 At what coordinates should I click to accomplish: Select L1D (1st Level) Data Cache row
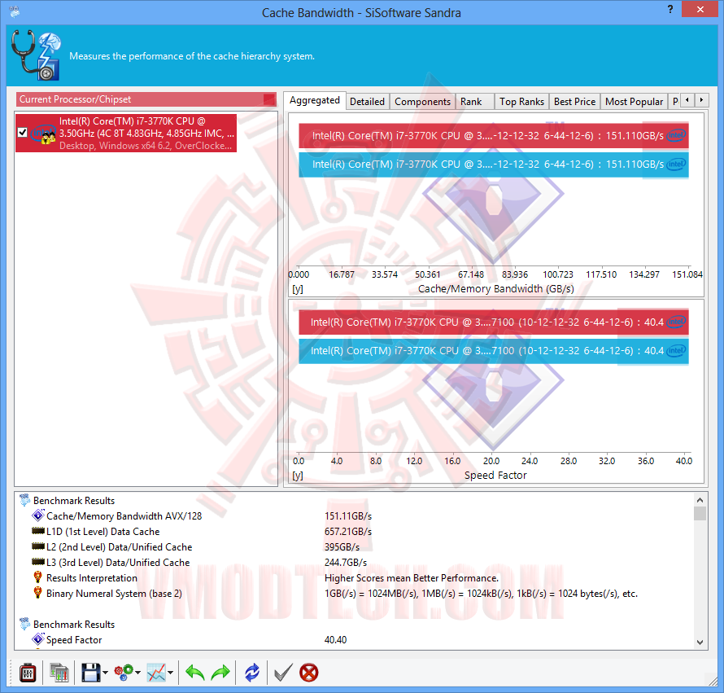[x=103, y=532]
